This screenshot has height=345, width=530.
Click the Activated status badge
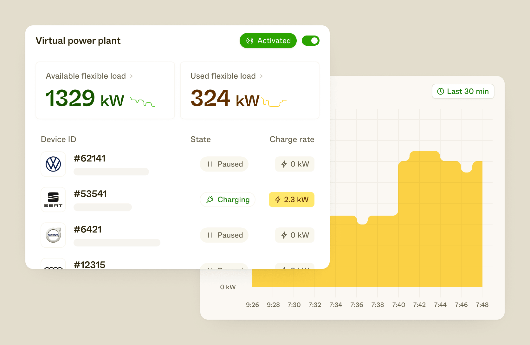[268, 41]
